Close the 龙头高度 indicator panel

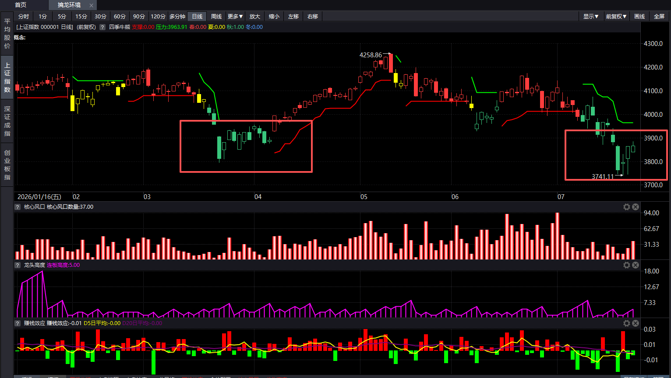(636, 265)
